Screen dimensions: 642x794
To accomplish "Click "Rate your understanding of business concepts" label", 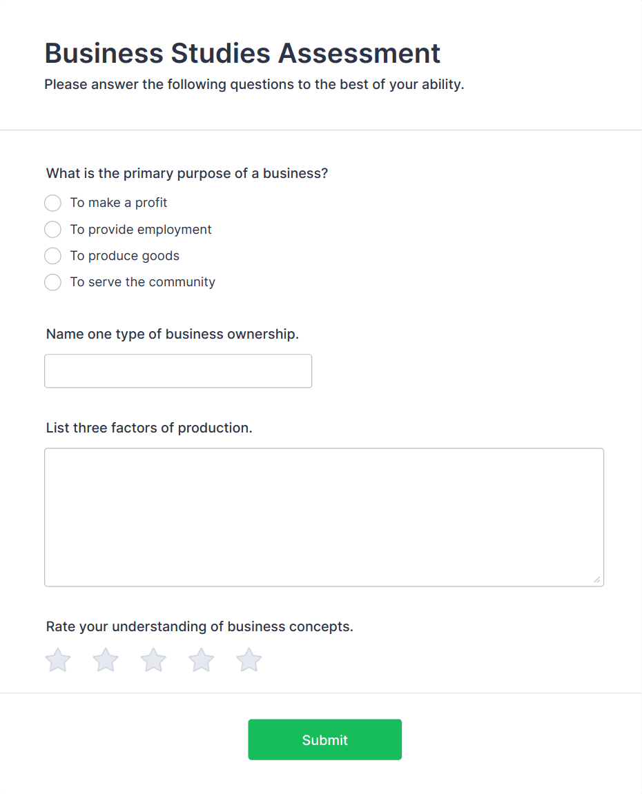I will click(199, 626).
